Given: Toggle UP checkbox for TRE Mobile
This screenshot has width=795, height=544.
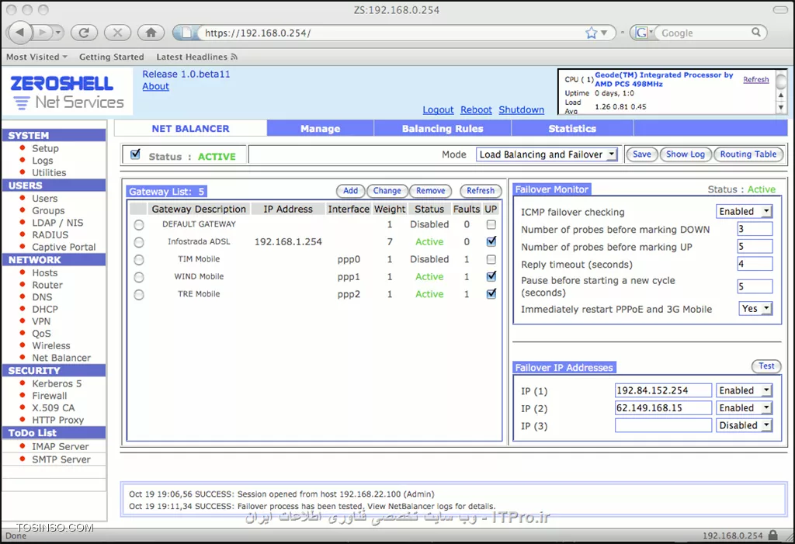Looking at the screenshot, I should coord(491,293).
